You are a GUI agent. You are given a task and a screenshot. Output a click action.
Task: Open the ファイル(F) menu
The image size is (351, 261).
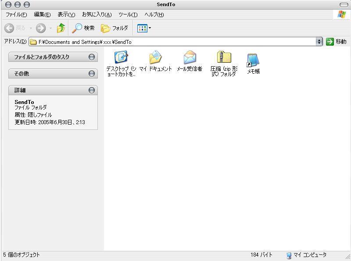pyautogui.click(x=16, y=14)
